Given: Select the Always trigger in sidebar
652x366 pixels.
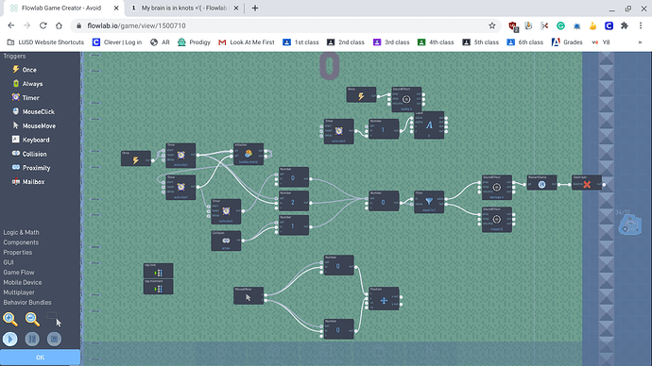Looking at the screenshot, I should (x=27, y=84).
